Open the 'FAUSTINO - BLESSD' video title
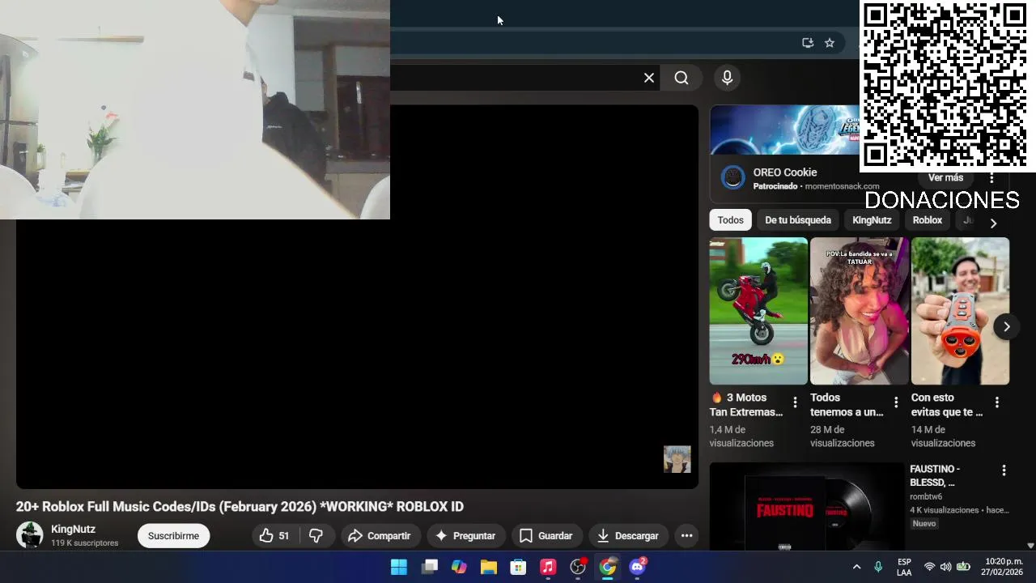This screenshot has height=583, width=1036. click(x=935, y=475)
